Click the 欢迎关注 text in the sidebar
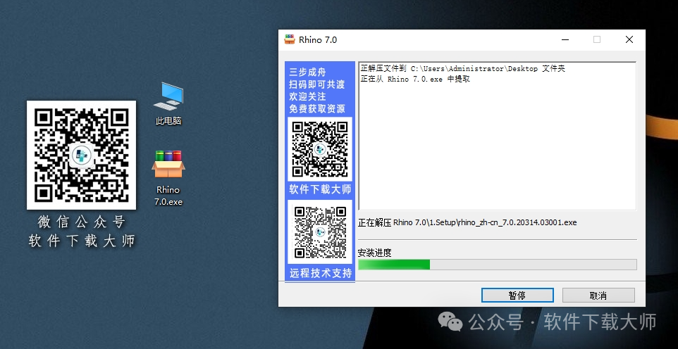678x349 pixels. [307, 96]
